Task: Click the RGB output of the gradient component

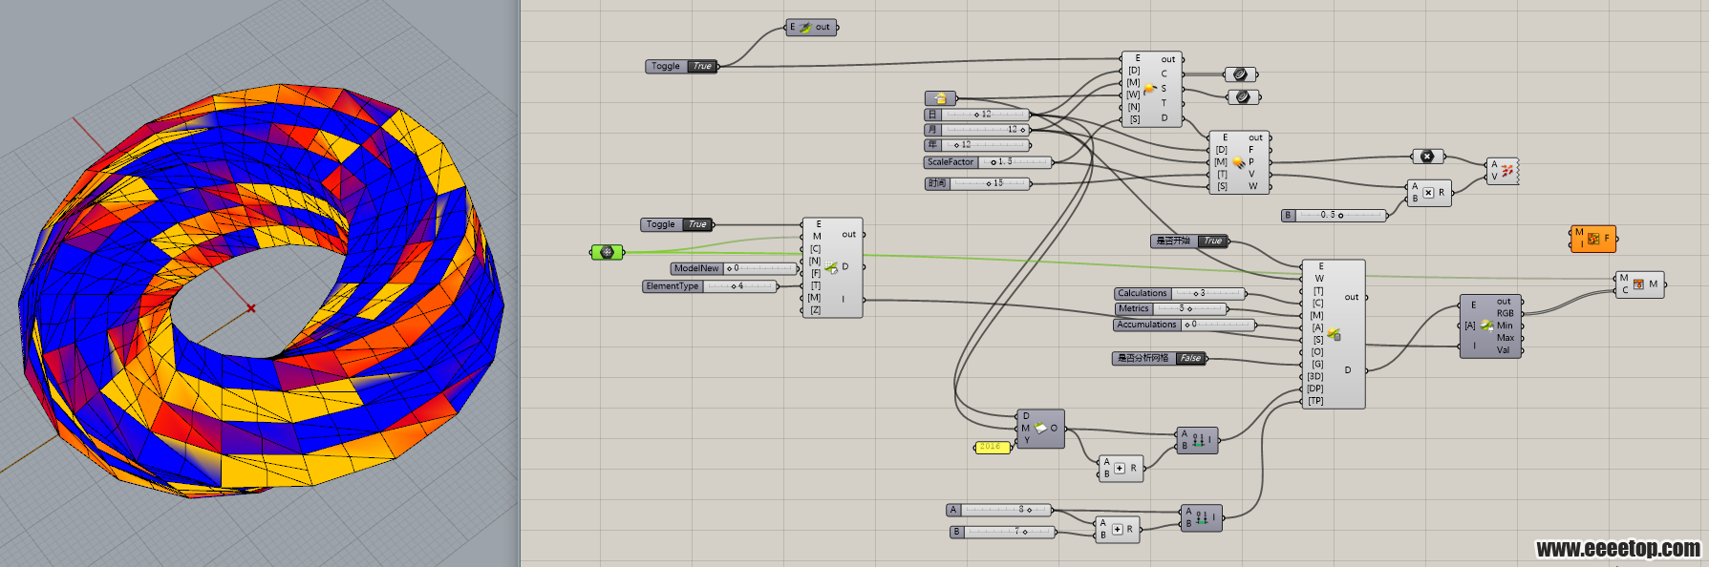Action: click(1506, 313)
